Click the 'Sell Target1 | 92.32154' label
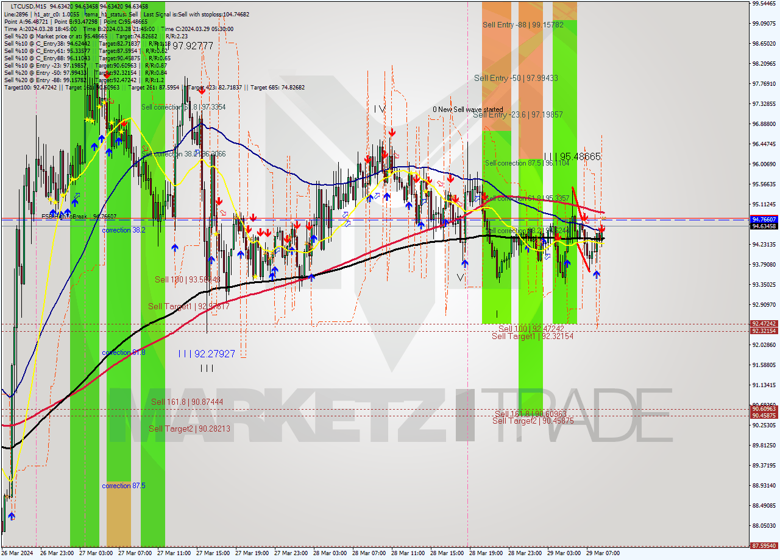780x560 pixels. (532, 336)
